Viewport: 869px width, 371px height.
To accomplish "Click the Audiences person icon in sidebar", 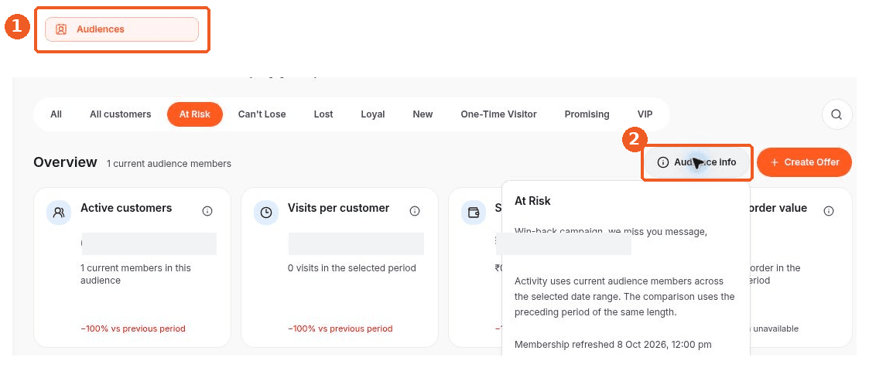I will click(x=61, y=29).
